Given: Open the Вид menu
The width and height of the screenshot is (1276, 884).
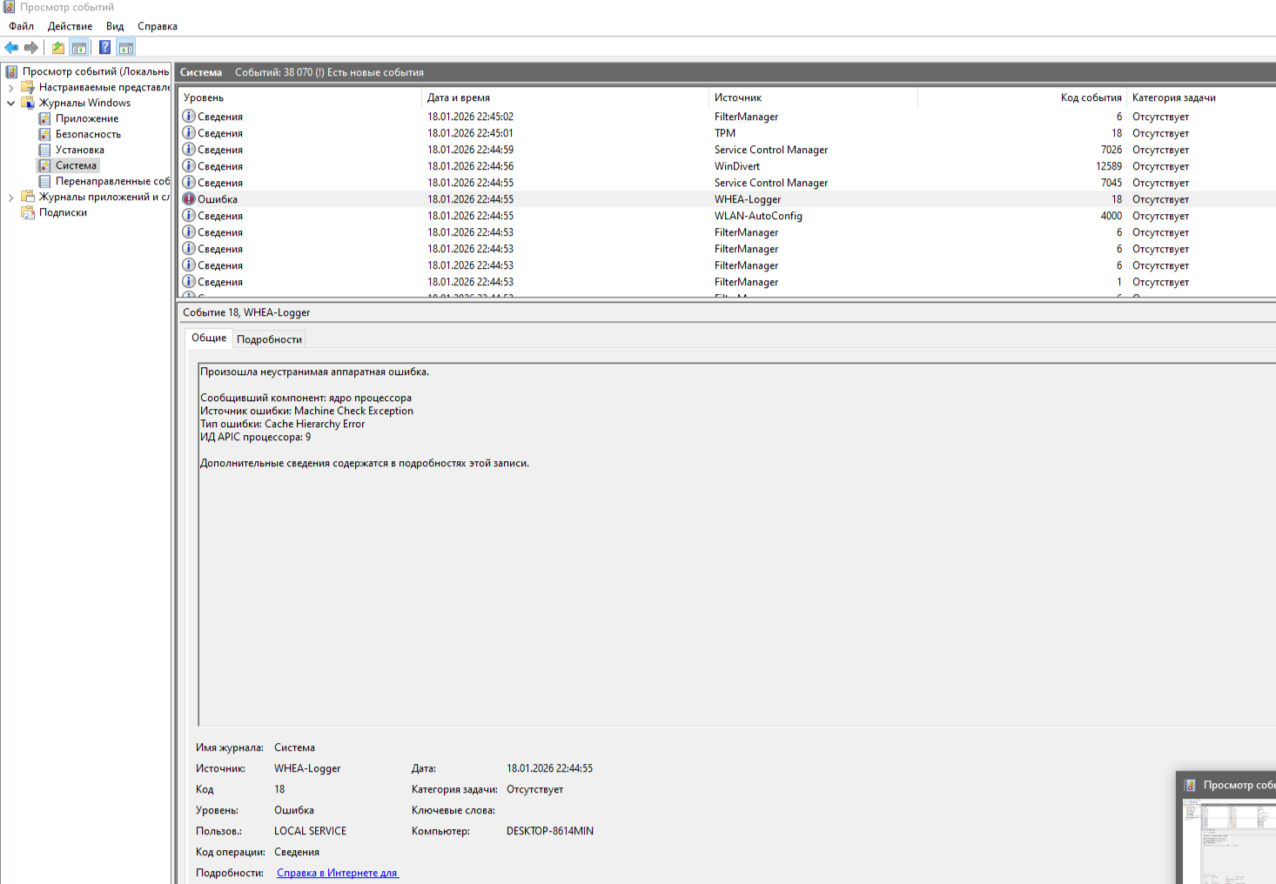Looking at the screenshot, I should [115, 26].
